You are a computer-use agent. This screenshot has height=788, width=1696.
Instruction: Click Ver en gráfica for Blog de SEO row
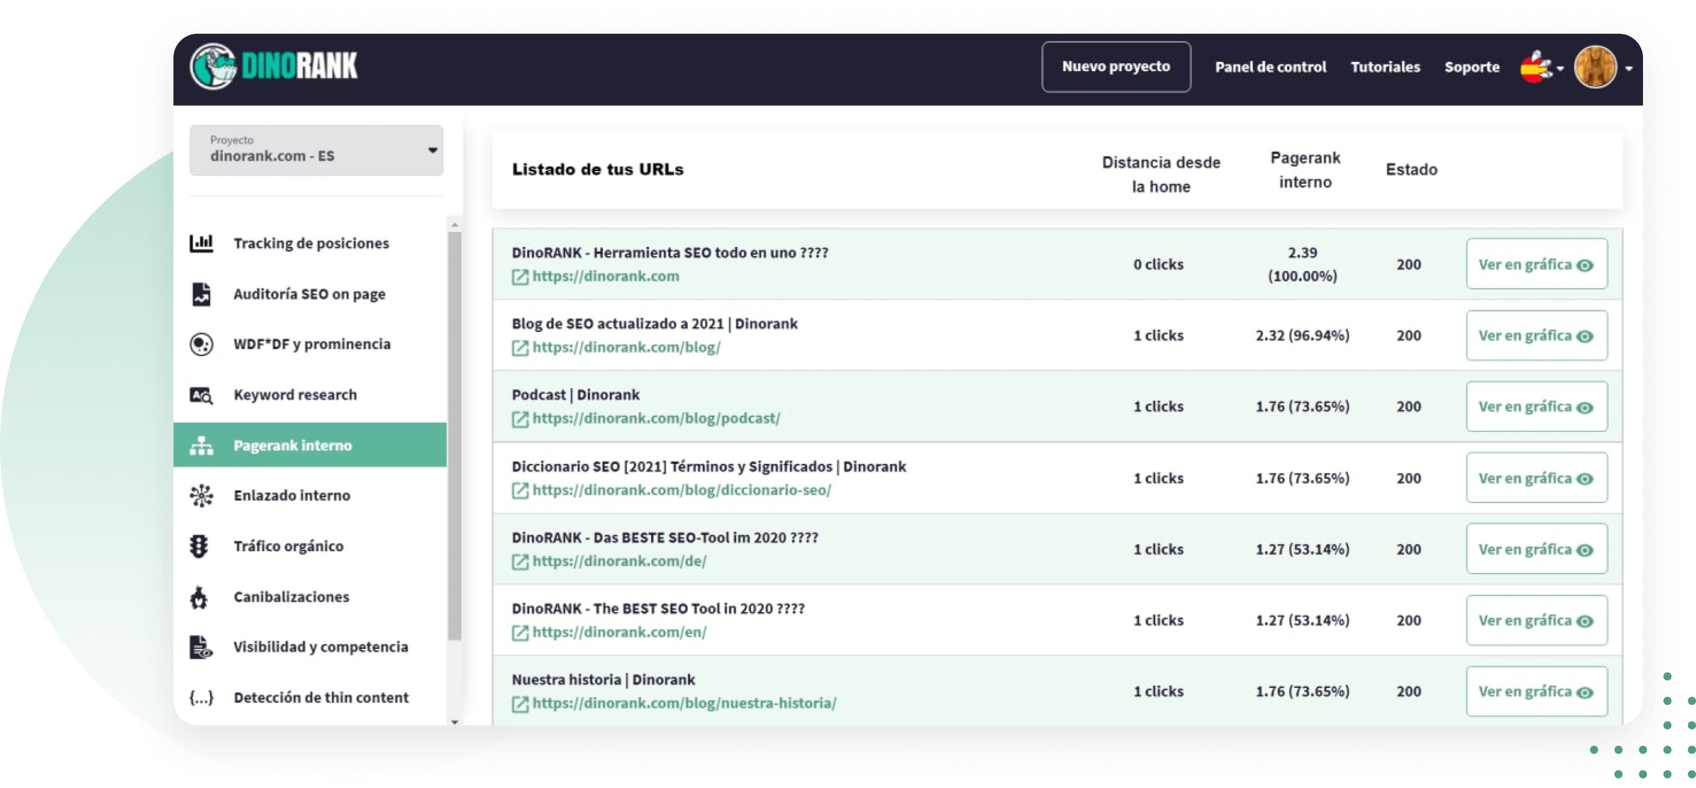click(x=1536, y=336)
